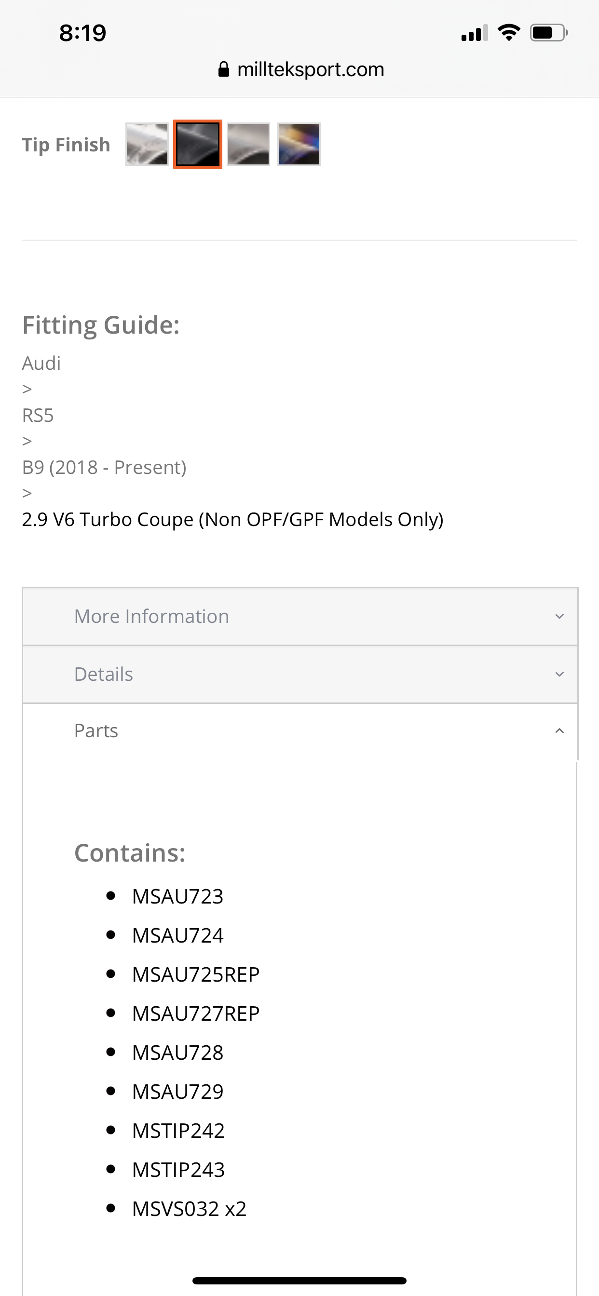The image size is (599, 1296).
Task: Open the B9 (2018 - Present) link
Action: [x=104, y=467]
